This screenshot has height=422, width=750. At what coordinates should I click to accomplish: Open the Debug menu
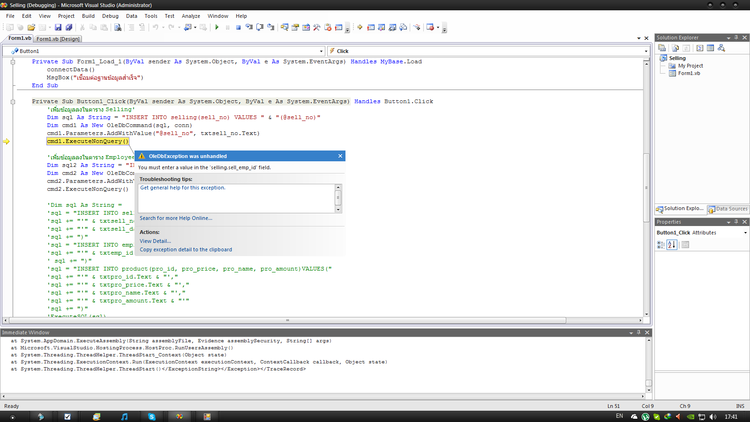(x=110, y=16)
